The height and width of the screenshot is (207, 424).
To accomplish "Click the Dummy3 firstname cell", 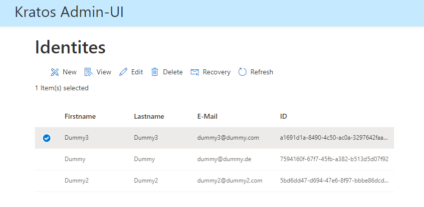I will [76, 138].
